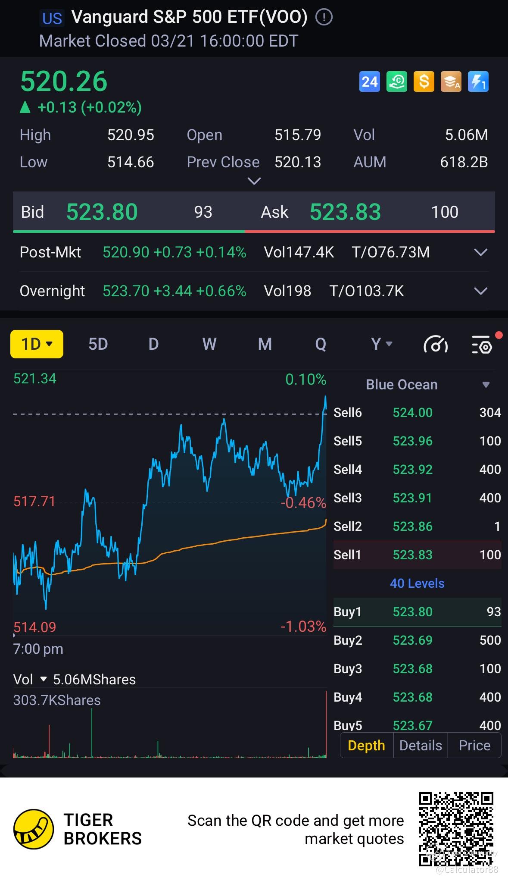This screenshot has height=881, width=508.
Task: Select the Buy3 row with 100 shares
Action: 417,669
